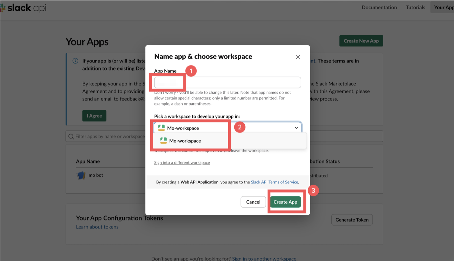
Task: Click the Generate Token button
Action: pos(352,220)
